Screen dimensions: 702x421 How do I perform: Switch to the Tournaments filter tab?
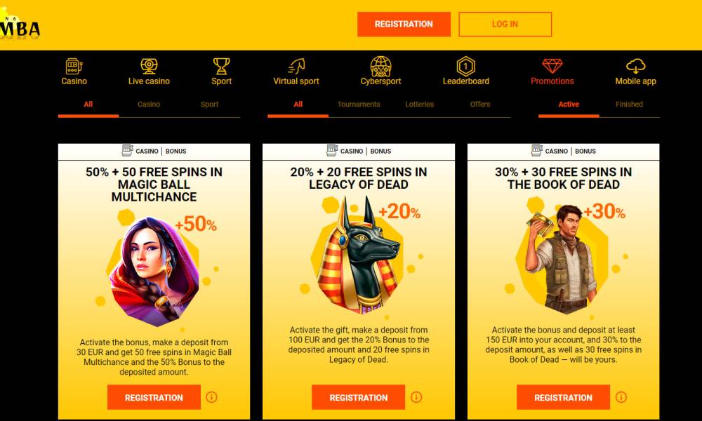pyautogui.click(x=359, y=105)
